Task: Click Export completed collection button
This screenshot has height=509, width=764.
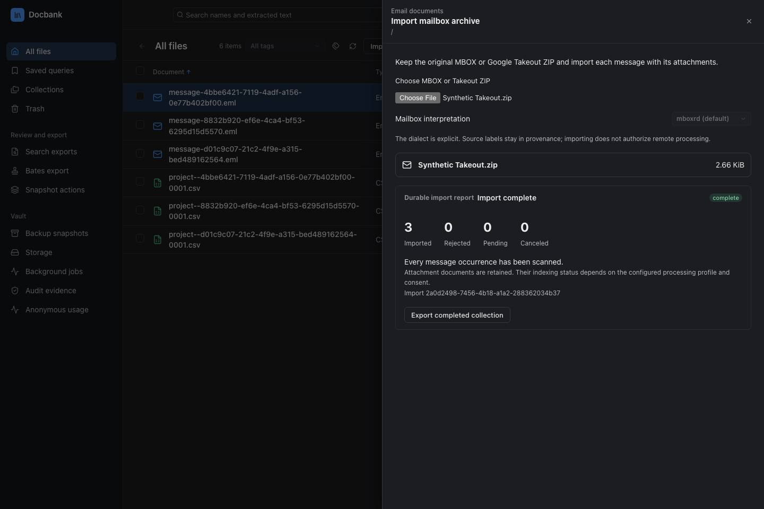Action: click(x=457, y=315)
